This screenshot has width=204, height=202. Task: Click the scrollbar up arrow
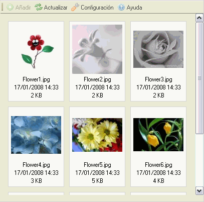pos(199,18)
